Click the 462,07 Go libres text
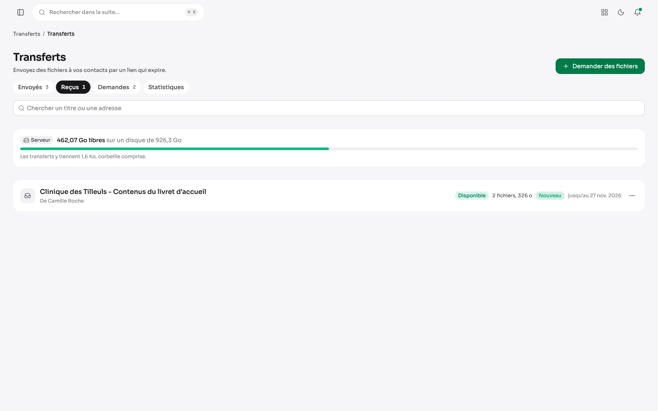The width and height of the screenshot is (658, 411). [81, 140]
